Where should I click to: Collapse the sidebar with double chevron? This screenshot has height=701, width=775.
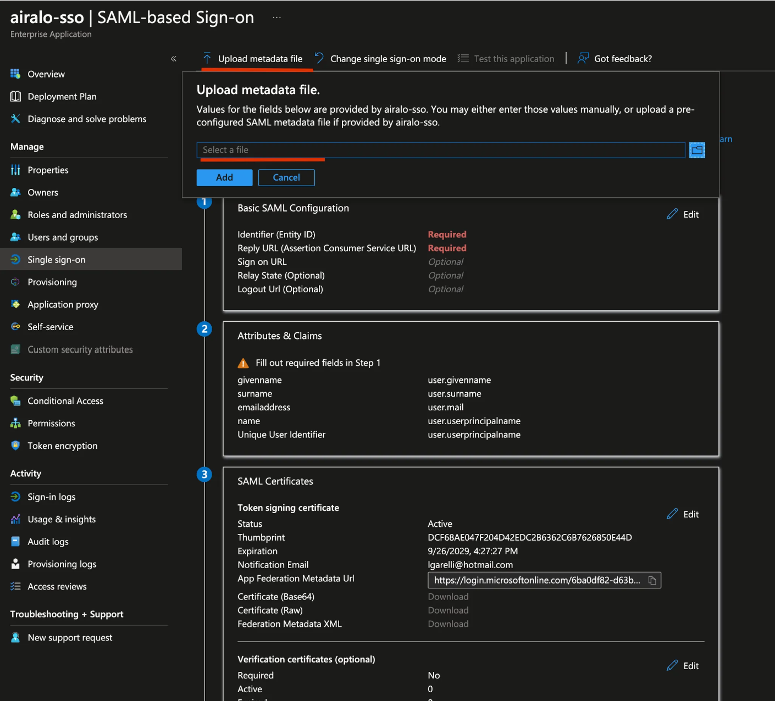pos(173,58)
